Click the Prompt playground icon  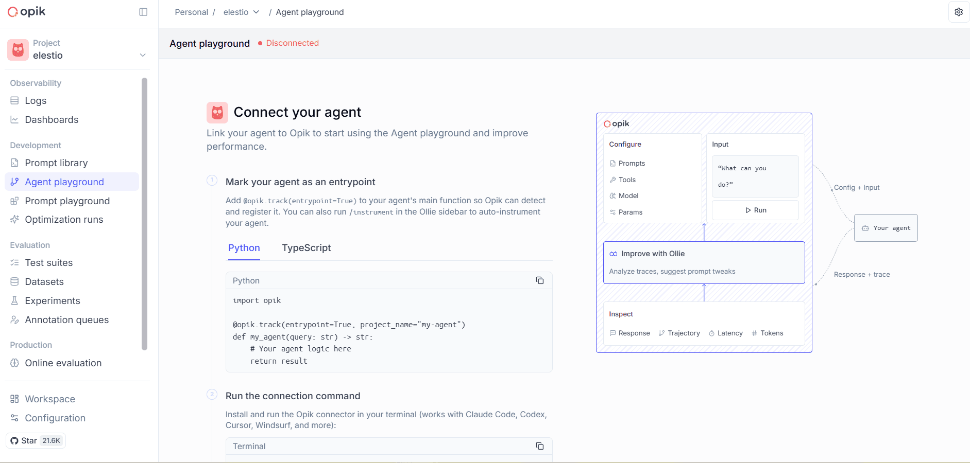click(x=14, y=201)
